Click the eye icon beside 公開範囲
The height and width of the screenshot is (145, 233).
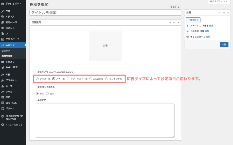[x=187, y=31]
